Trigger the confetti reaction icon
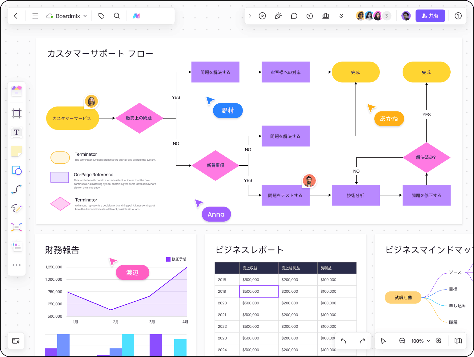 tap(278, 16)
